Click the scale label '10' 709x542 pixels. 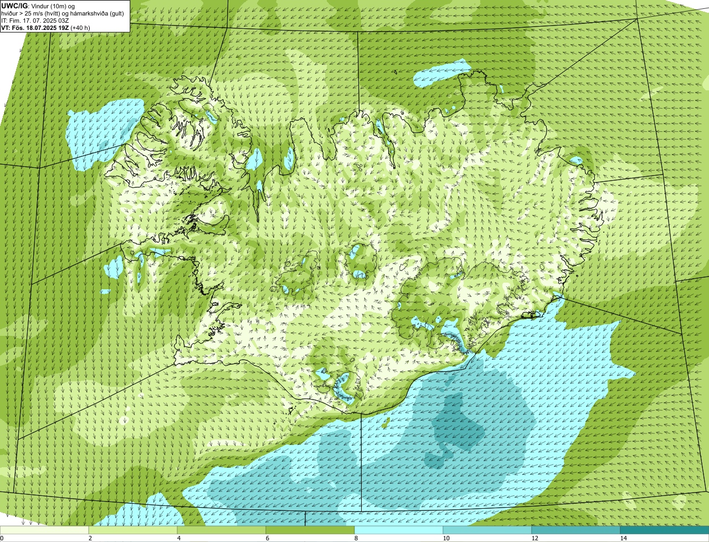point(446,538)
